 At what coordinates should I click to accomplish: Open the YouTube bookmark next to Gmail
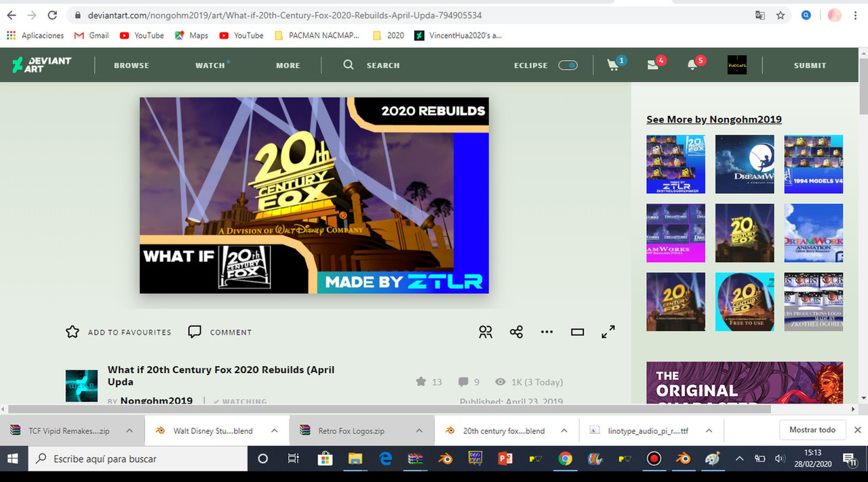(142, 35)
